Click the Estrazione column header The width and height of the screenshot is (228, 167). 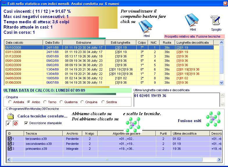click(84, 43)
